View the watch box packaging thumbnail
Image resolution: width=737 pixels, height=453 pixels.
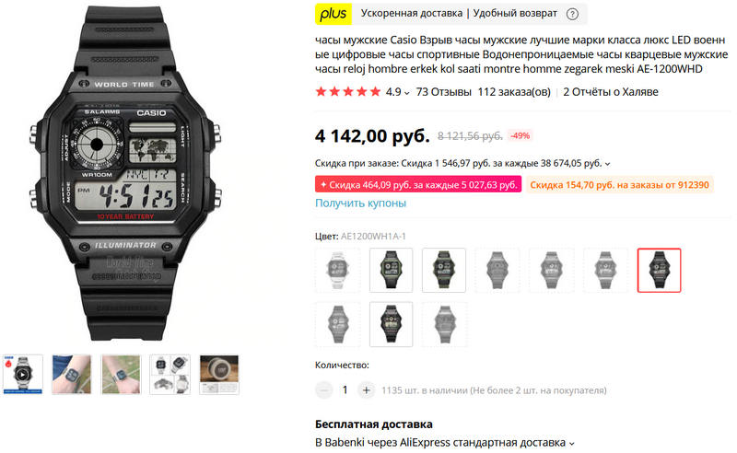tap(219, 375)
